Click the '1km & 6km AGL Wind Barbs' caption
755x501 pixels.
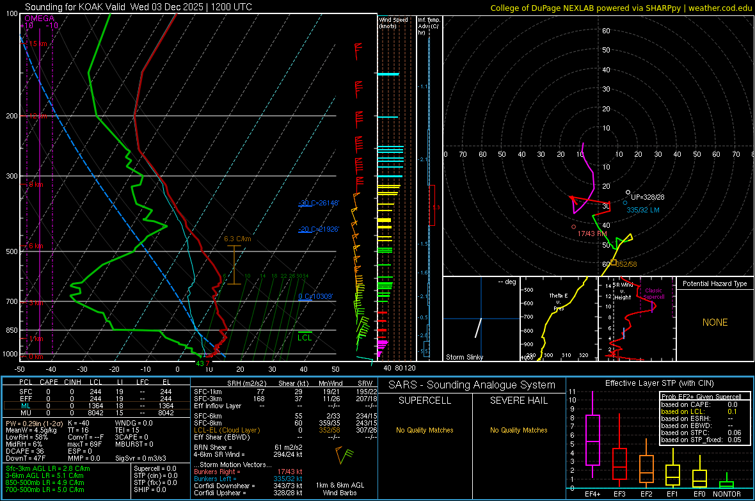(x=340, y=489)
